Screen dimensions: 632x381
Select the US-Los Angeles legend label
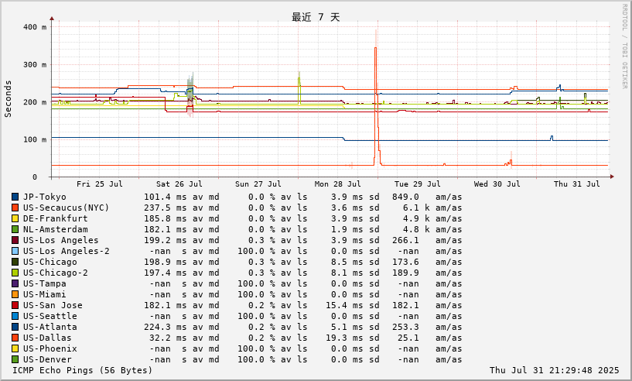point(60,241)
